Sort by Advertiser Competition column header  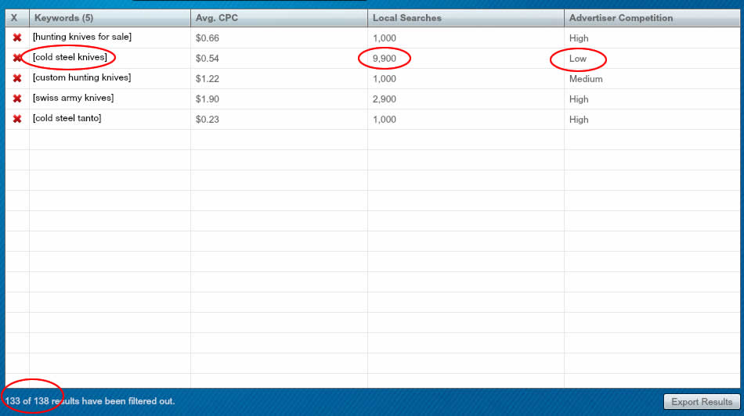coord(652,18)
